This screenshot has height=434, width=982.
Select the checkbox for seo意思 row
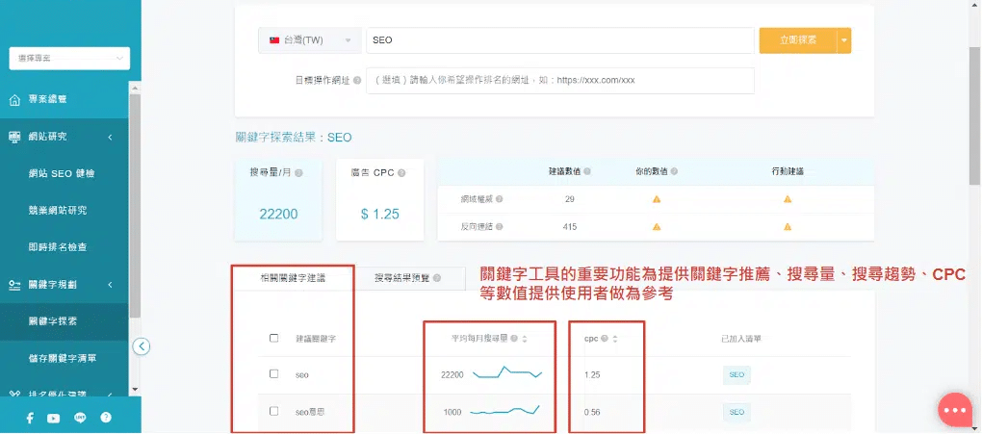pos(274,411)
